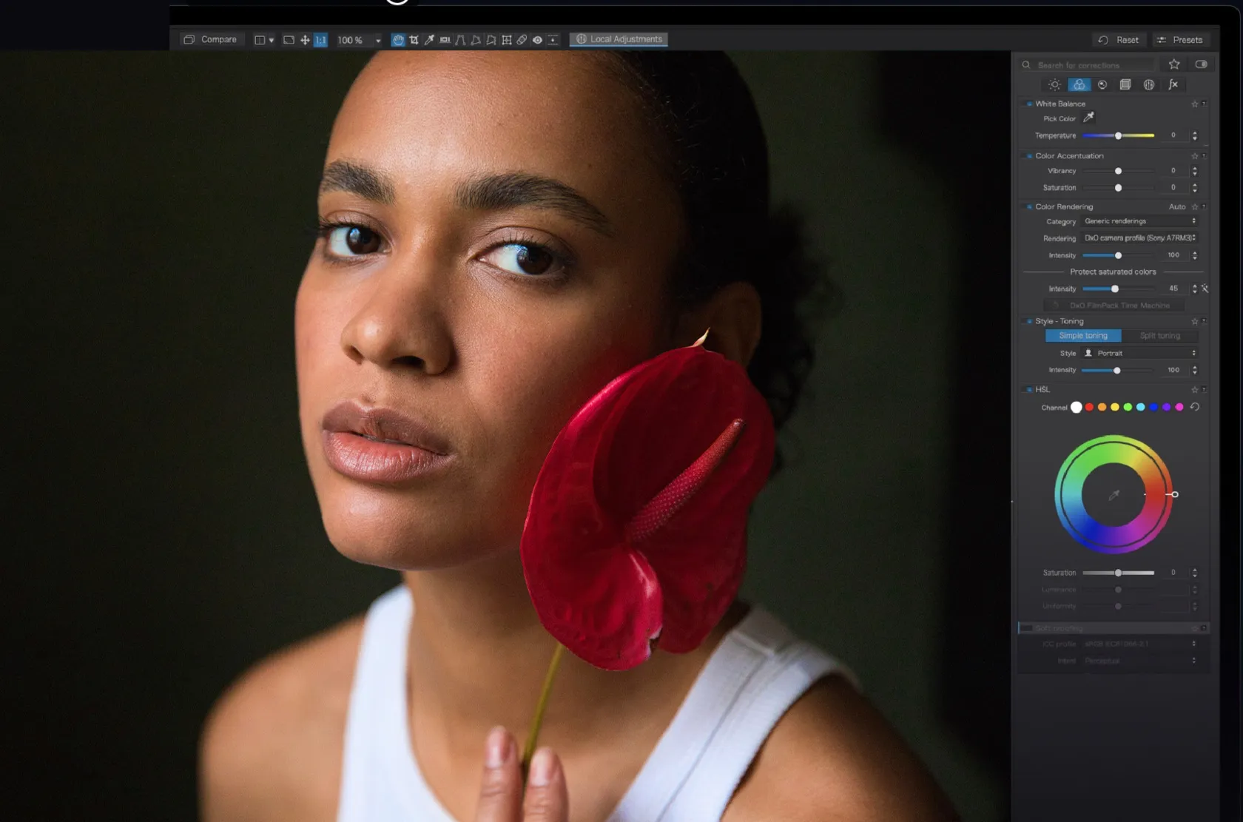
Task: Click the HSL color wheel eyedropper
Action: click(x=1114, y=495)
